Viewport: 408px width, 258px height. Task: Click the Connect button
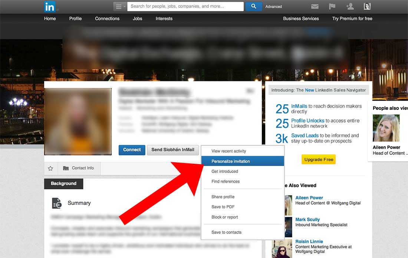132,150
